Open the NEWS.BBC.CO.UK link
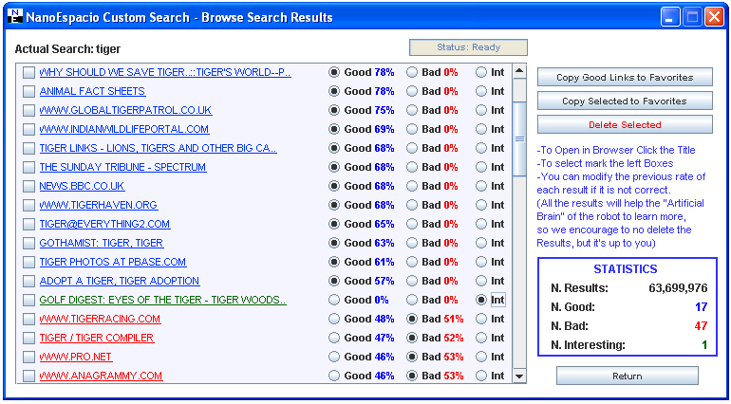Screen dimensions: 731x404 coord(82,187)
